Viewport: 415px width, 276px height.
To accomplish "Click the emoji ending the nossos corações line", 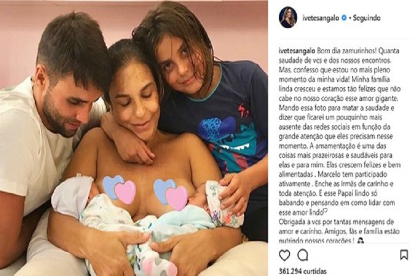I will (x=361, y=241).
